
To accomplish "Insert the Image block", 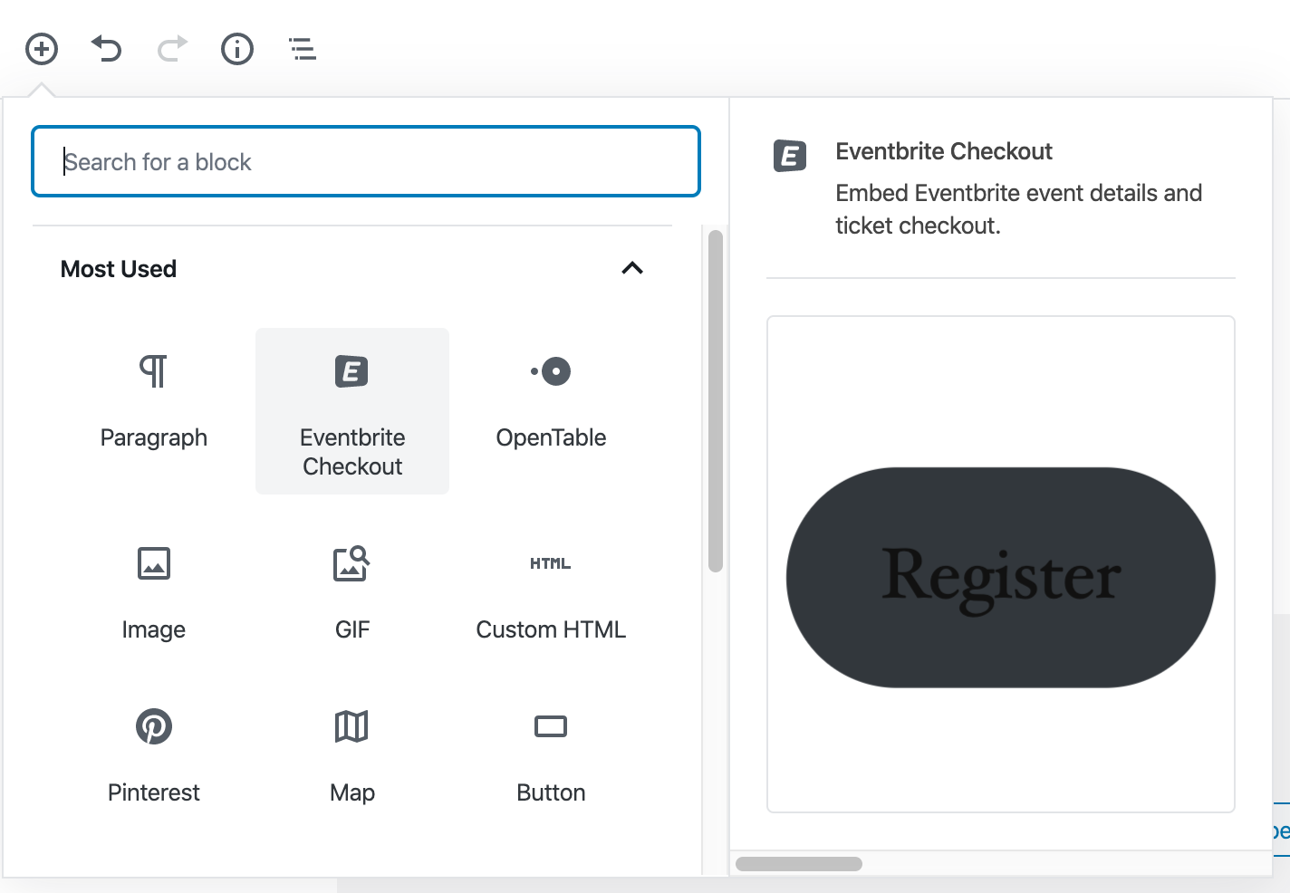I will [x=154, y=592].
